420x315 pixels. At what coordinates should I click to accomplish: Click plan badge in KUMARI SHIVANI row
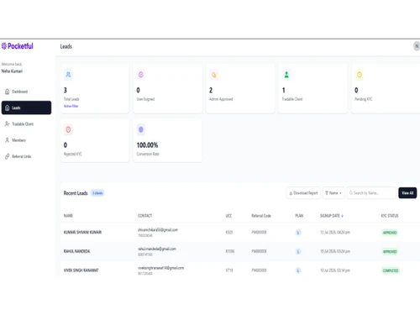click(298, 233)
